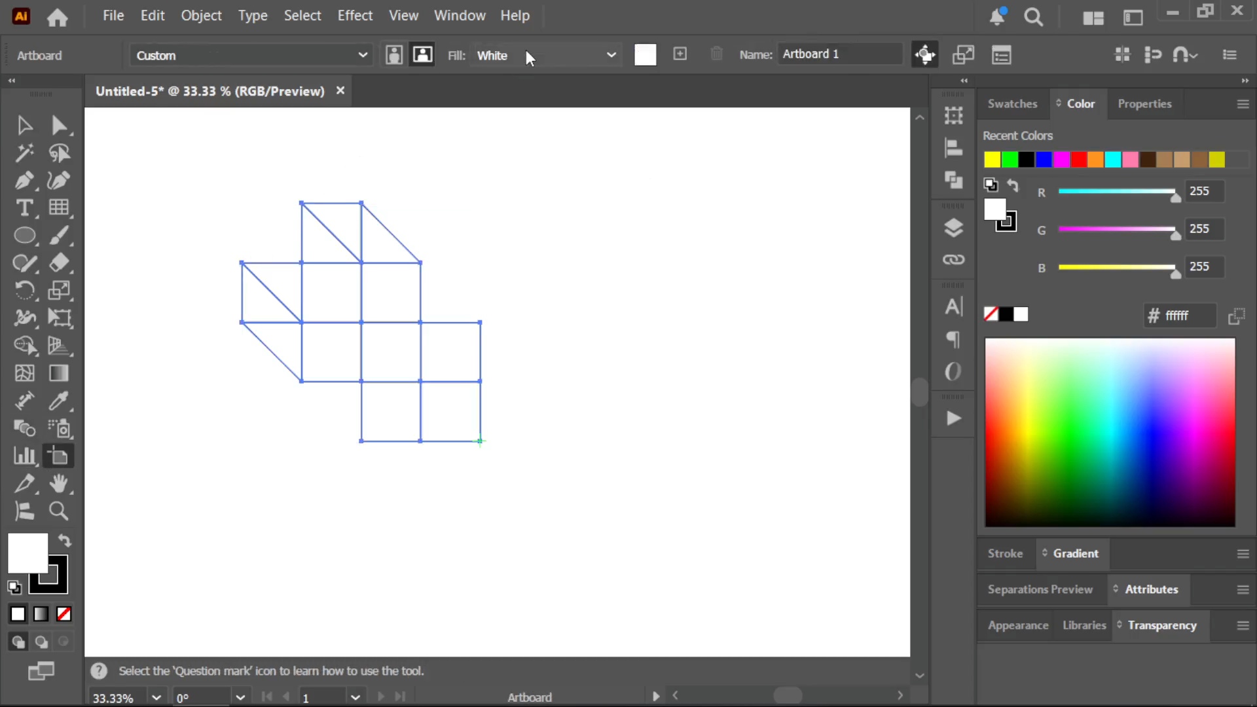
Task: Open the Object menu
Action: point(201,16)
